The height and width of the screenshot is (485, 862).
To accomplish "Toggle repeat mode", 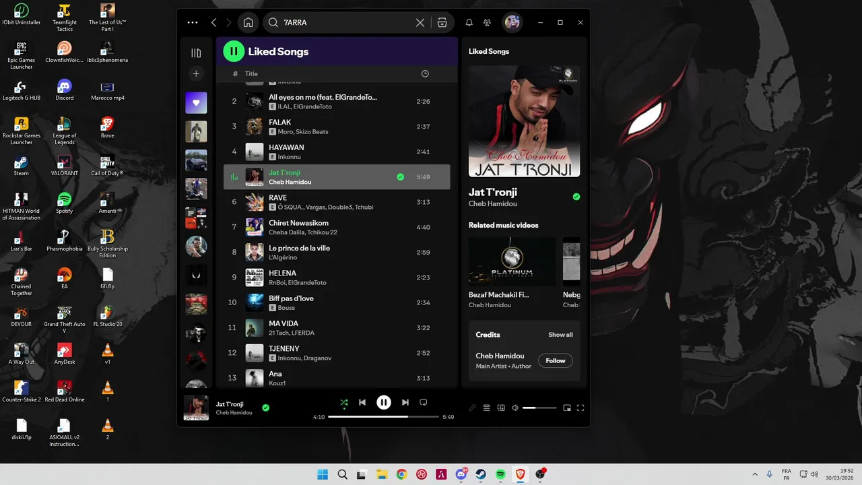I will (x=424, y=402).
